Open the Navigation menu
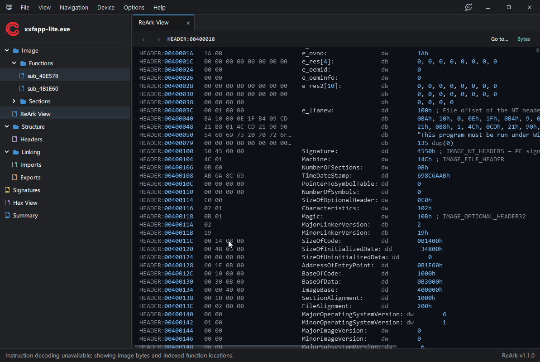 (x=74, y=7)
